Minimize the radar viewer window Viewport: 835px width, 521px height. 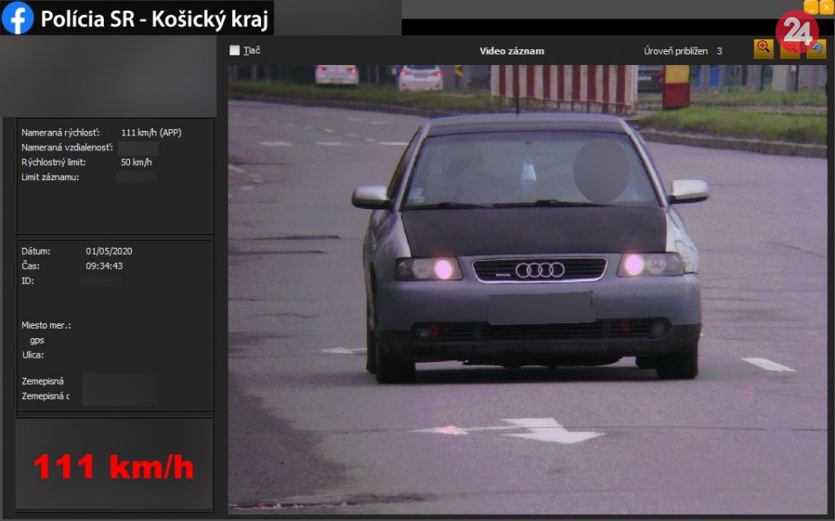(811, 7)
